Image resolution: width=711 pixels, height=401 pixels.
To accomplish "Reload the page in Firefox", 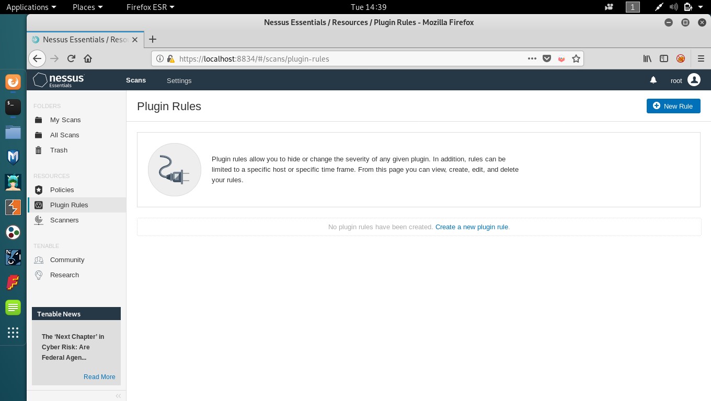I will (x=72, y=58).
